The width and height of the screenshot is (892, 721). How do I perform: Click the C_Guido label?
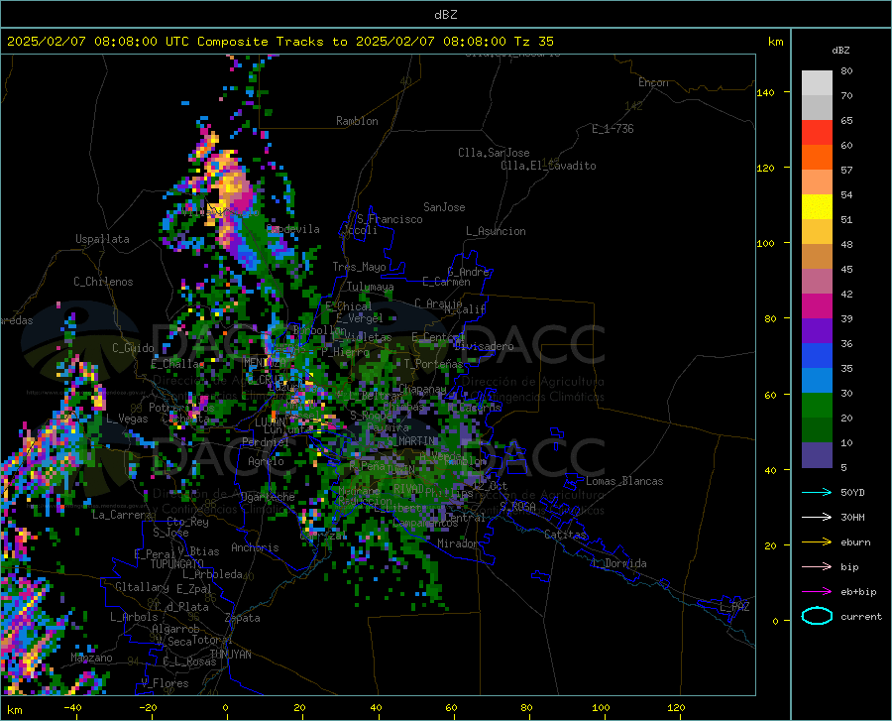click(x=133, y=348)
